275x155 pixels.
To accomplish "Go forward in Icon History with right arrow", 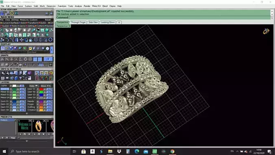I will tap(51, 13).
